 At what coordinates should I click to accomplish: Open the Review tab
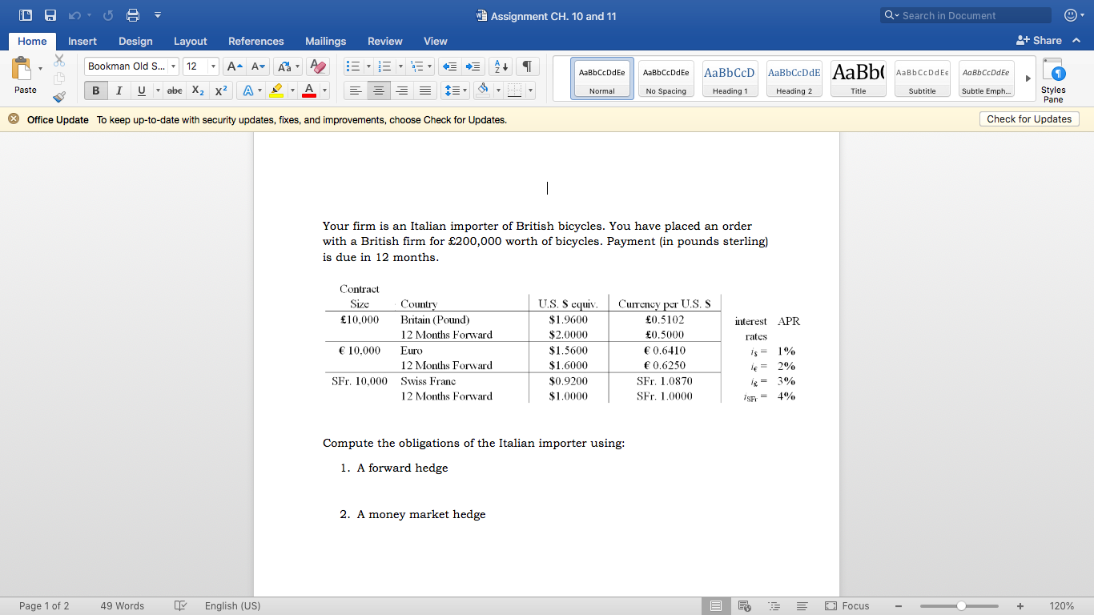(385, 42)
